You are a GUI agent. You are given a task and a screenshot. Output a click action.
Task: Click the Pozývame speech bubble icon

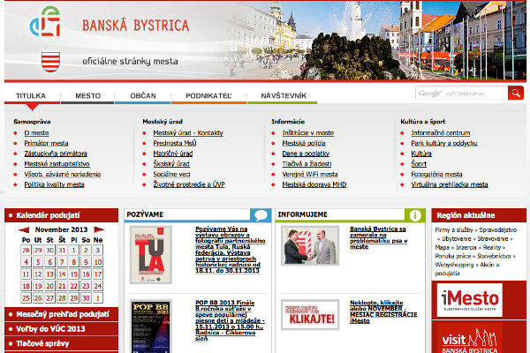coord(261,214)
